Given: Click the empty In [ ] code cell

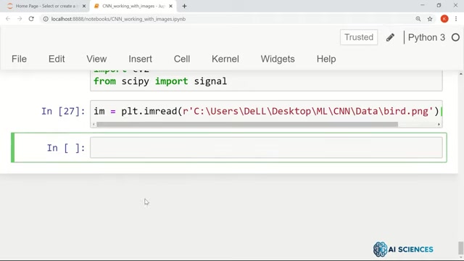Looking at the screenshot, I should pos(266,148).
